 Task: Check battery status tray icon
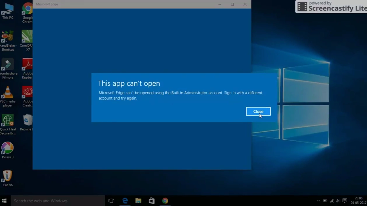[325, 201]
